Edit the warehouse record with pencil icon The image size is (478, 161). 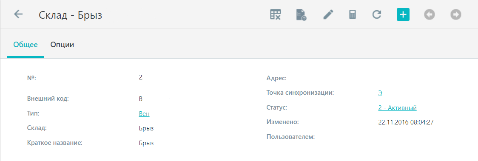click(x=328, y=14)
